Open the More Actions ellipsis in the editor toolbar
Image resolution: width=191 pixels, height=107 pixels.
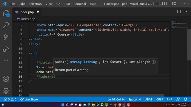pos(185,12)
